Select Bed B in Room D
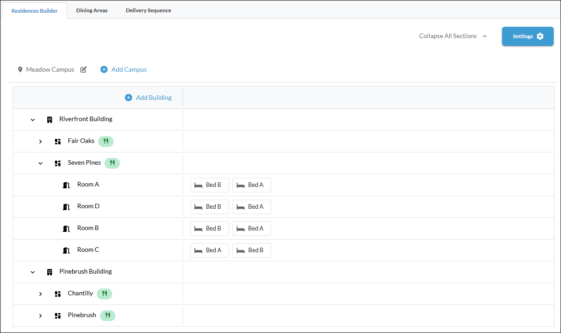 click(x=209, y=207)
